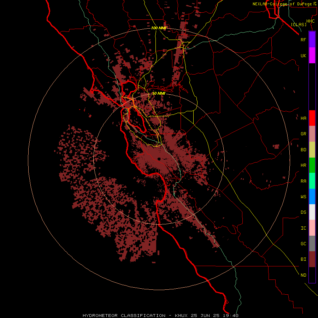The height and width of the screenshot is (318, 318).
Task: Click the 50 NMI range ring label
Action: (x=159, y=93)
